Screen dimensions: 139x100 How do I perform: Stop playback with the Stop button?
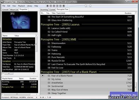coord(48,6)
